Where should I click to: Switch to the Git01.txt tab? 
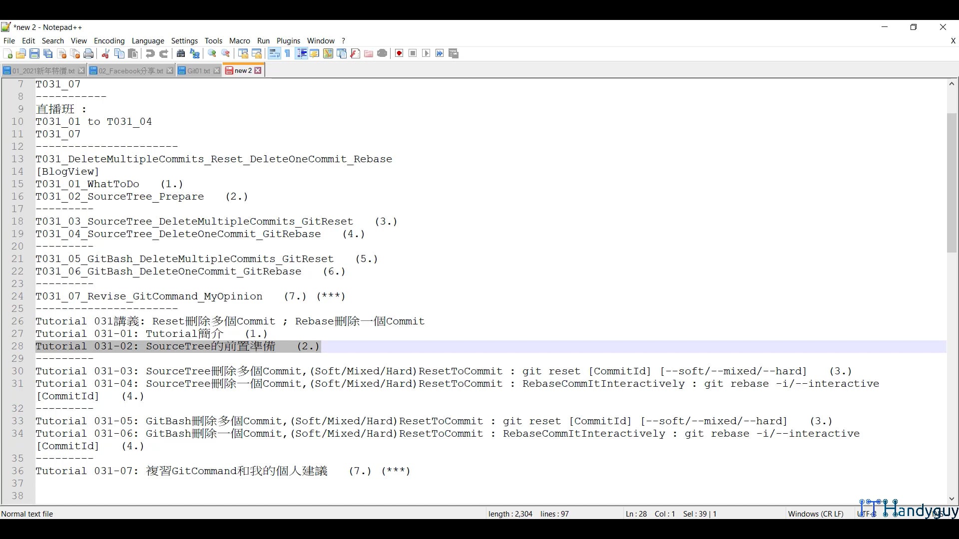[197, 70]
